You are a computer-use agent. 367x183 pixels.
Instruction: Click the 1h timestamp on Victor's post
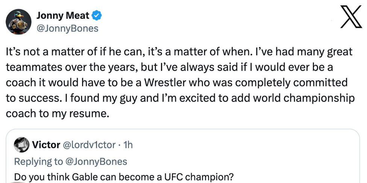click(128, 145)
